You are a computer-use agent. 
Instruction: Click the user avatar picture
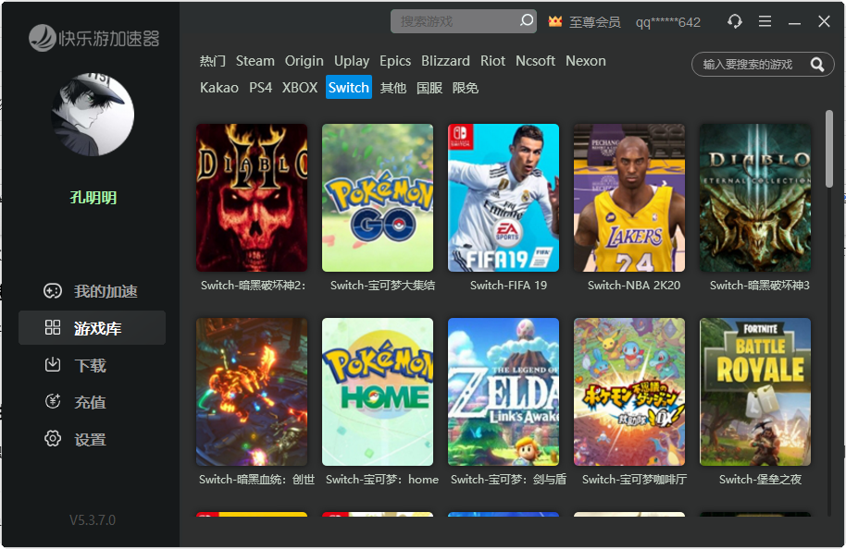(93, 115)
